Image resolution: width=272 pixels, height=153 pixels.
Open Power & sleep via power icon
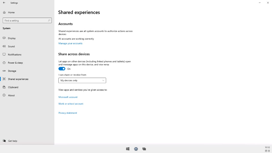point(4,63)
